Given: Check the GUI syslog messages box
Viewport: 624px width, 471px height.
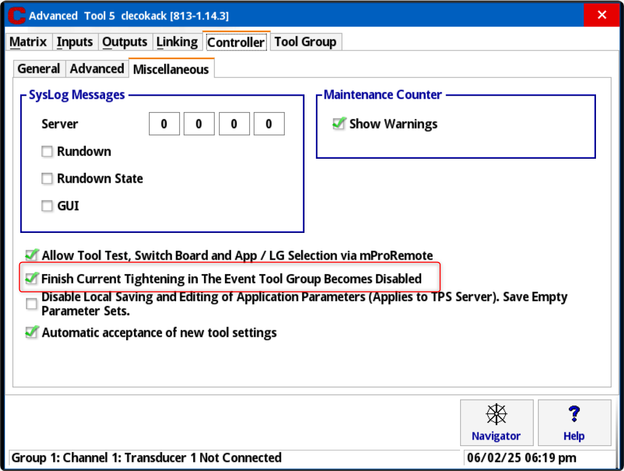Looking at the screenshot, I should (x=47, y=206).
